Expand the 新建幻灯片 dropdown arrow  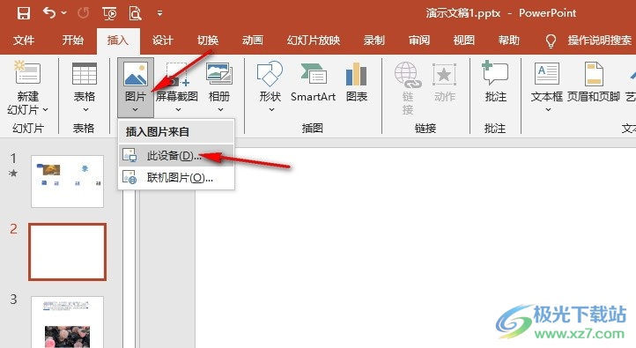pos(46,109)
